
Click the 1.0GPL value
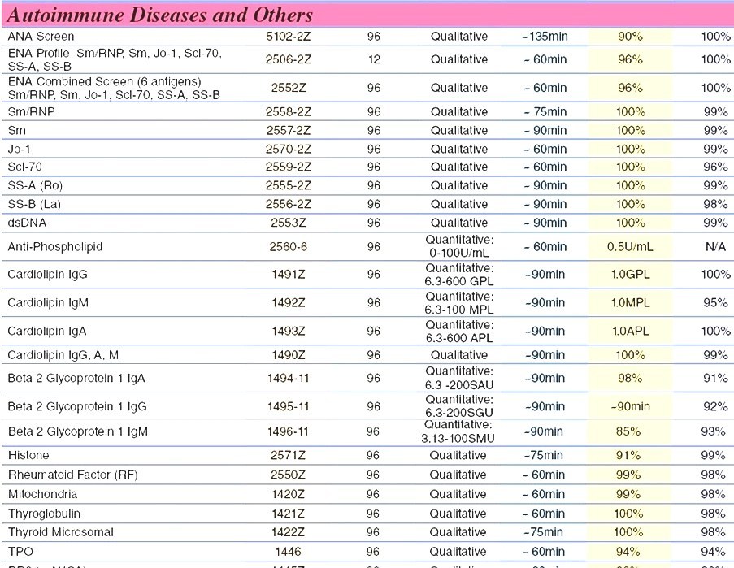click(x=631, y=275)
